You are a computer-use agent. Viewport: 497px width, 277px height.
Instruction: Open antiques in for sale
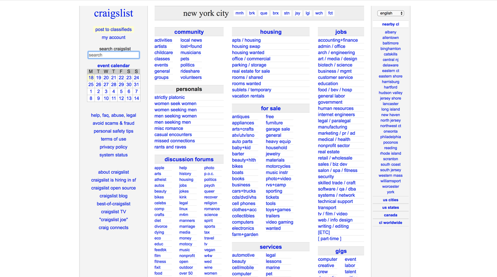pos(240,117)
